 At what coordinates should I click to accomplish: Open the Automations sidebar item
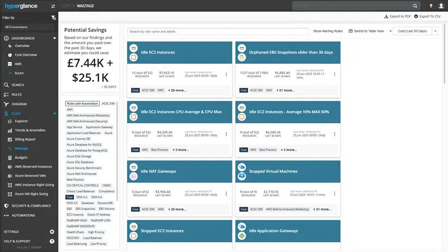pos(23,216)
